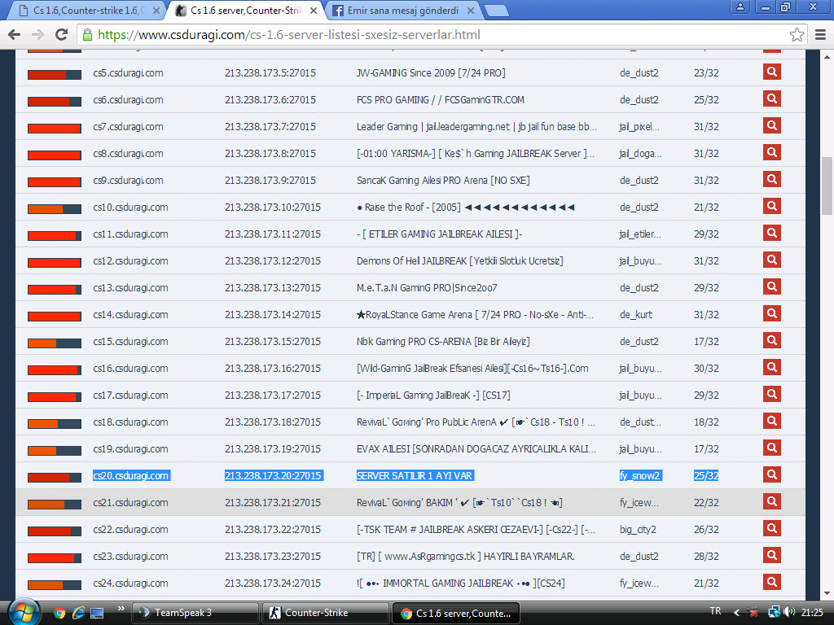Open TeamSpeak 3 taskbar button
The width and height of the screenshot is (834, 625).
pos(195,613)
